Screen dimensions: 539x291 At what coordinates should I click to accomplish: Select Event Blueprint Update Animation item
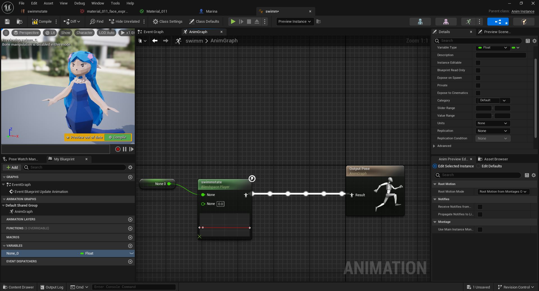tap(41, 192)
